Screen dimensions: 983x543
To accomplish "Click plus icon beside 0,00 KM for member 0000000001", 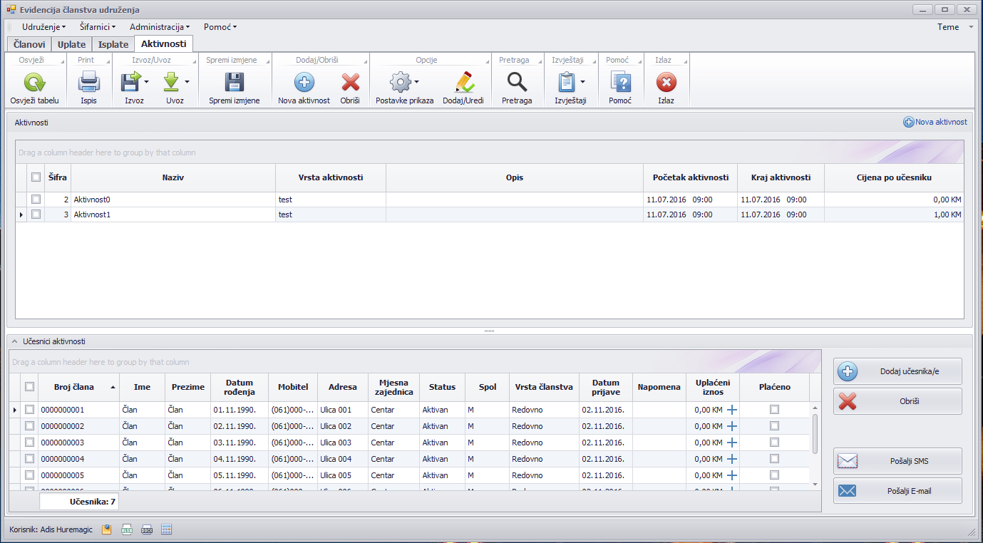I will point(731,410).
